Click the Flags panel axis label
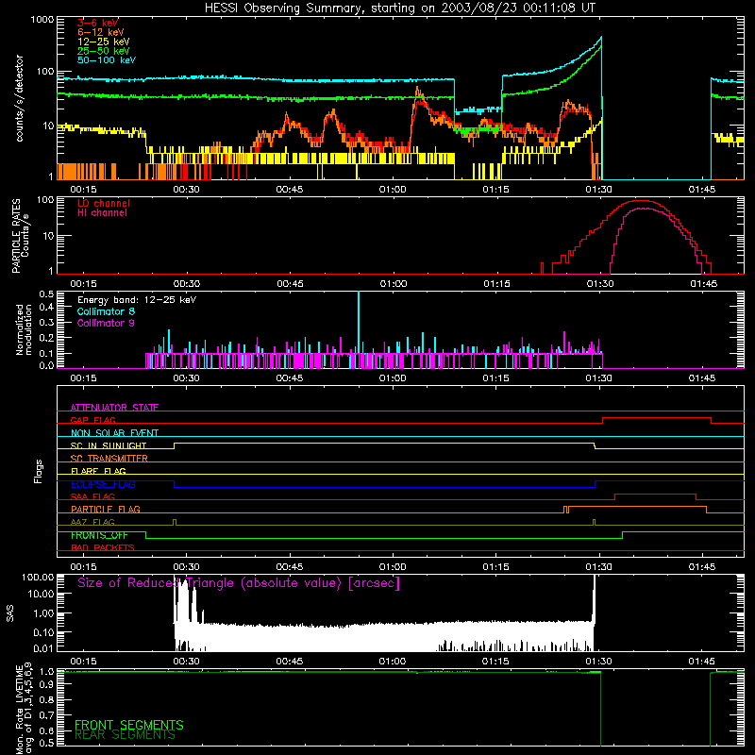This screenshot has height=755, width=755. (38, 471)
